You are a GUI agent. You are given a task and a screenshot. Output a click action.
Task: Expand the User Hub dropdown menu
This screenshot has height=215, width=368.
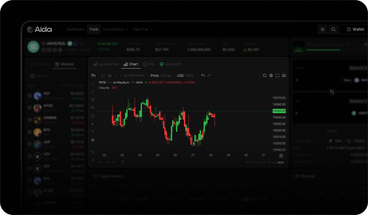point(143,29)
